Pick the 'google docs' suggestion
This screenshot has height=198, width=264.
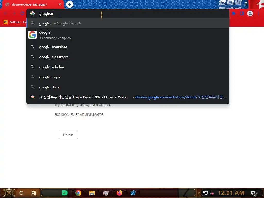[x=128, y=87]
